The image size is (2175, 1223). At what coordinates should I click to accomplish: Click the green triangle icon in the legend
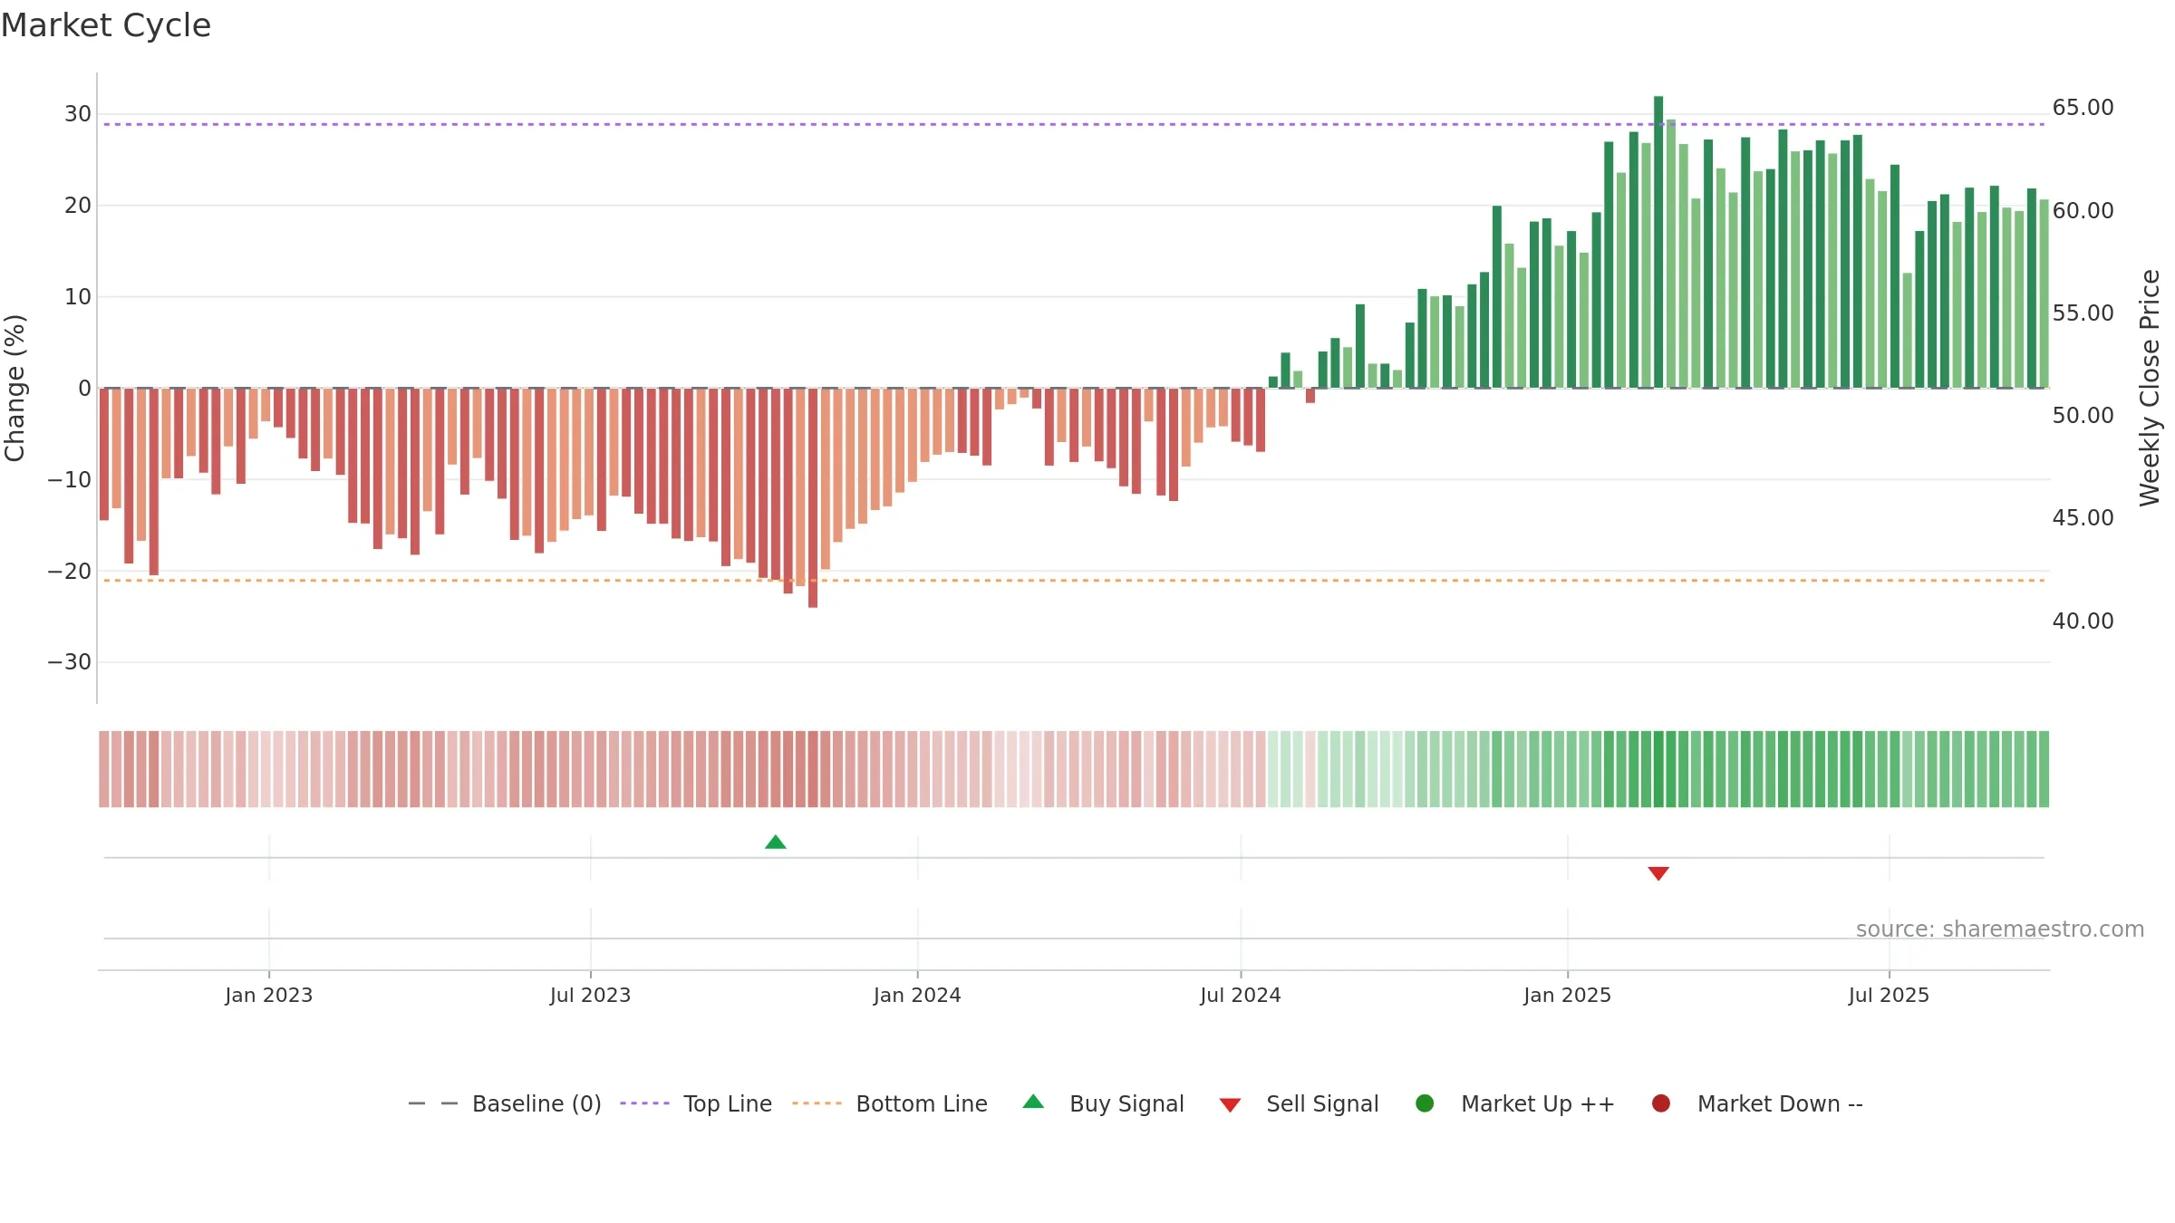click(1033, 1103)
